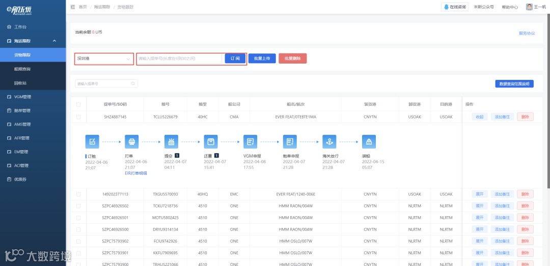Open 未斯公众号 in the top bar
Image resolution: width=550 pixels, height=266 pixels.
point(484,7)
